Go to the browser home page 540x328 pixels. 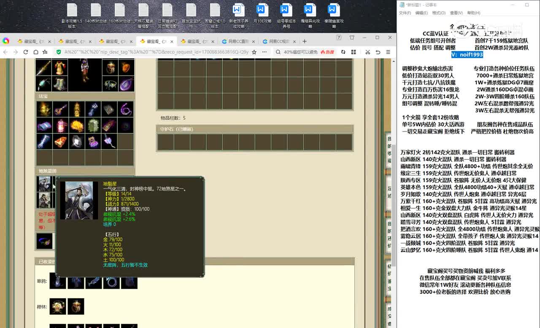(x=36, y=52)
